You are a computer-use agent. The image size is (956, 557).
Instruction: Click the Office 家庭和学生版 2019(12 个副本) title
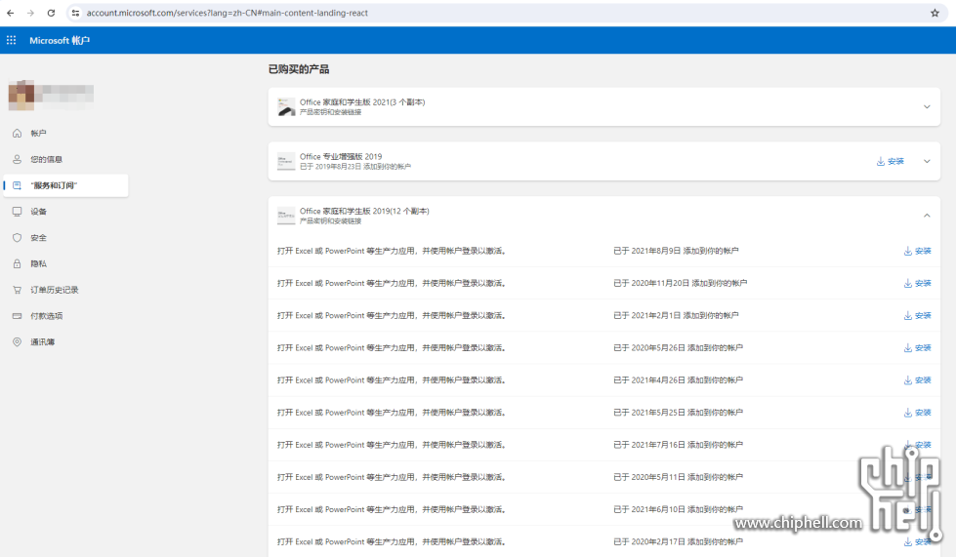pos(364,211)
